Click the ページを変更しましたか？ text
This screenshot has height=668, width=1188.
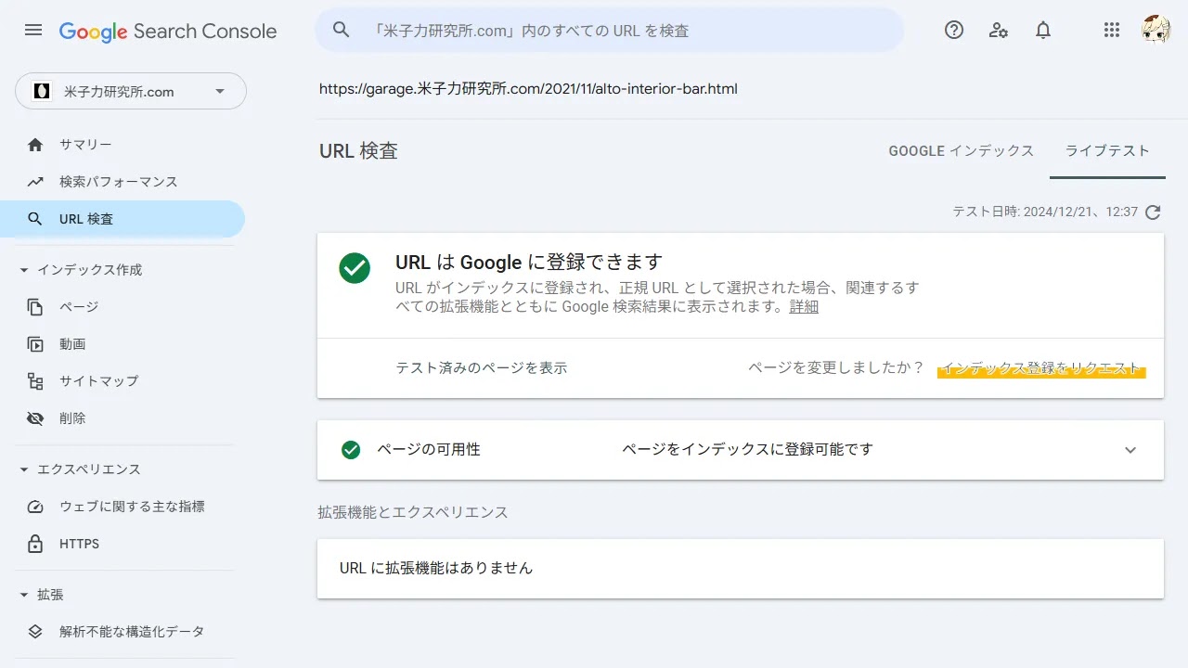(x=836, y=368)
